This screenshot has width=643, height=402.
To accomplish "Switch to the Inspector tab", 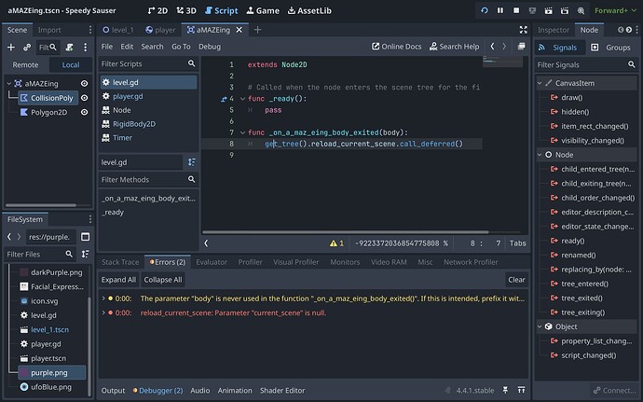I will tap(554, 30).
